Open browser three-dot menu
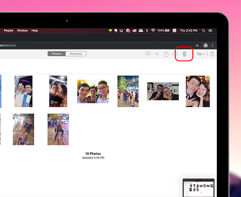Image resolution: width=241 pixels, height=197 pixels. pos(213,46)
